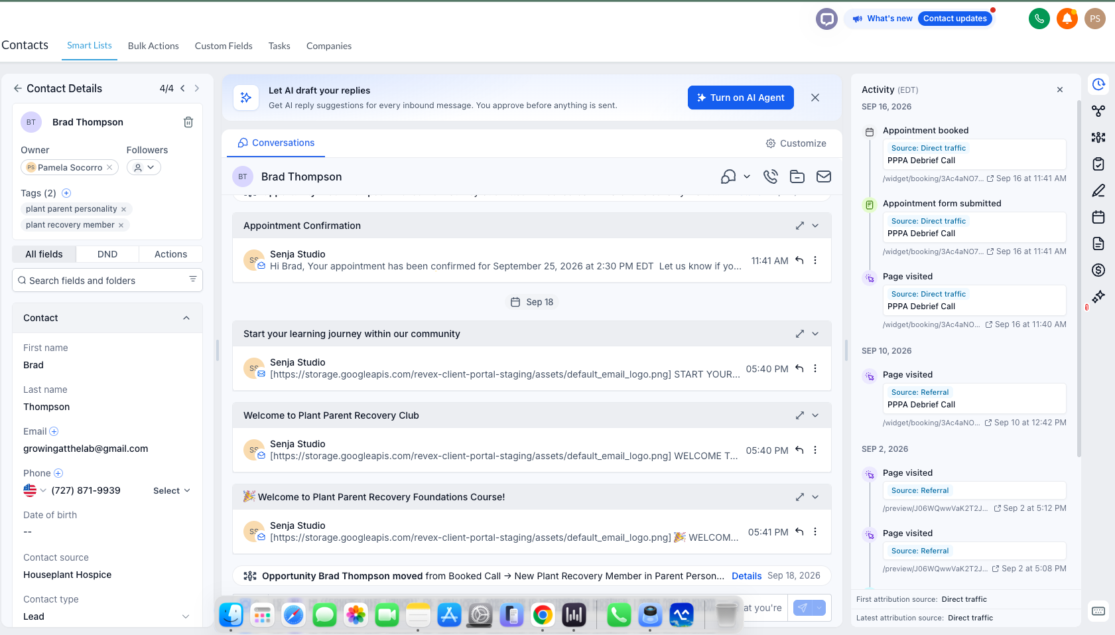The width and height of the screenshot is (1115, 635).
Task: Add a tag with the plus icon
Action: click(66, 193)
